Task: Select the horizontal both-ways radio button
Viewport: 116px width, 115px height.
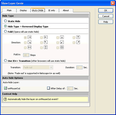Action: pos(25,48)
